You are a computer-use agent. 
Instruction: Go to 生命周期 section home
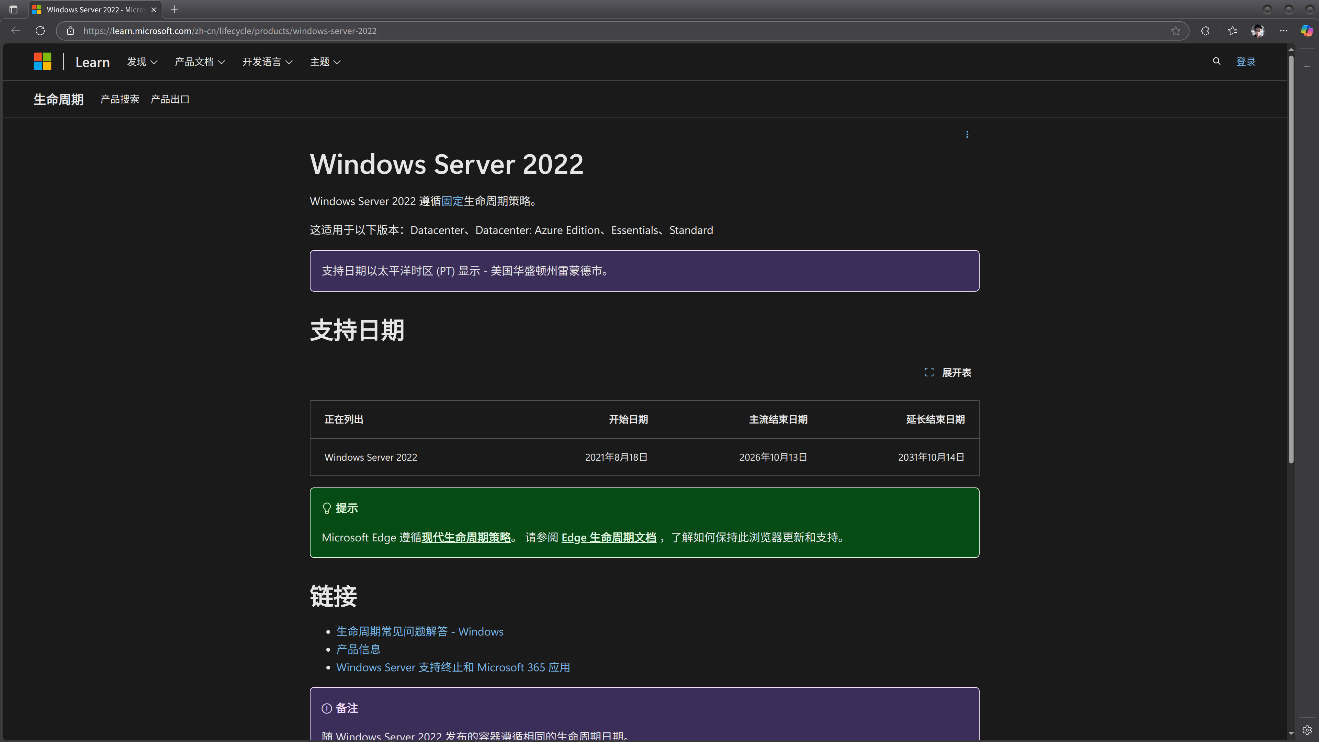pyautogui.click(x=58, y=99)
